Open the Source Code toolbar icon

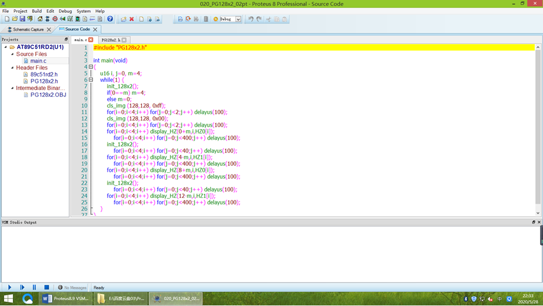tap(92, 19)
